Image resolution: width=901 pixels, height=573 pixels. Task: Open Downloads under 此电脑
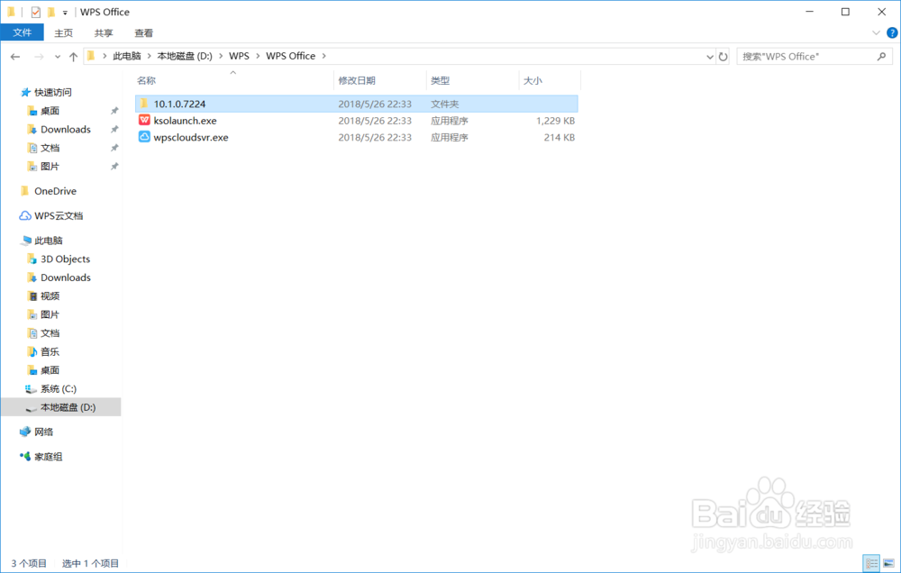(66, 277)
